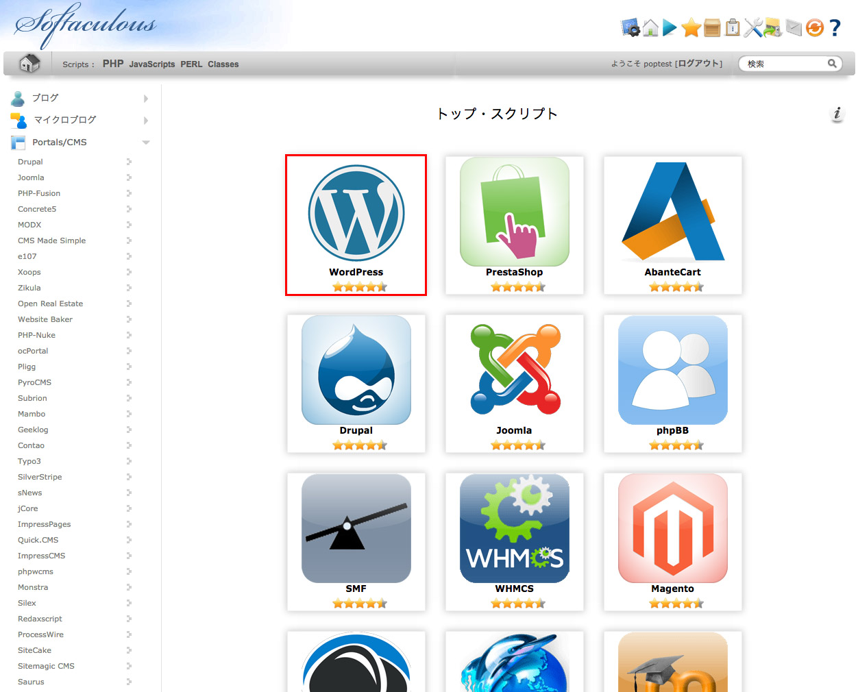Open the clipboard task list icon

click(x=733, y=27)
